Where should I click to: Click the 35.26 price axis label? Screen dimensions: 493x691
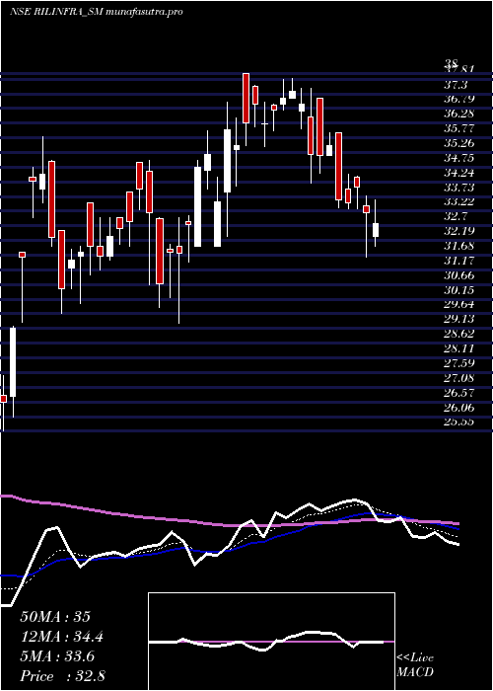[458, 143]
